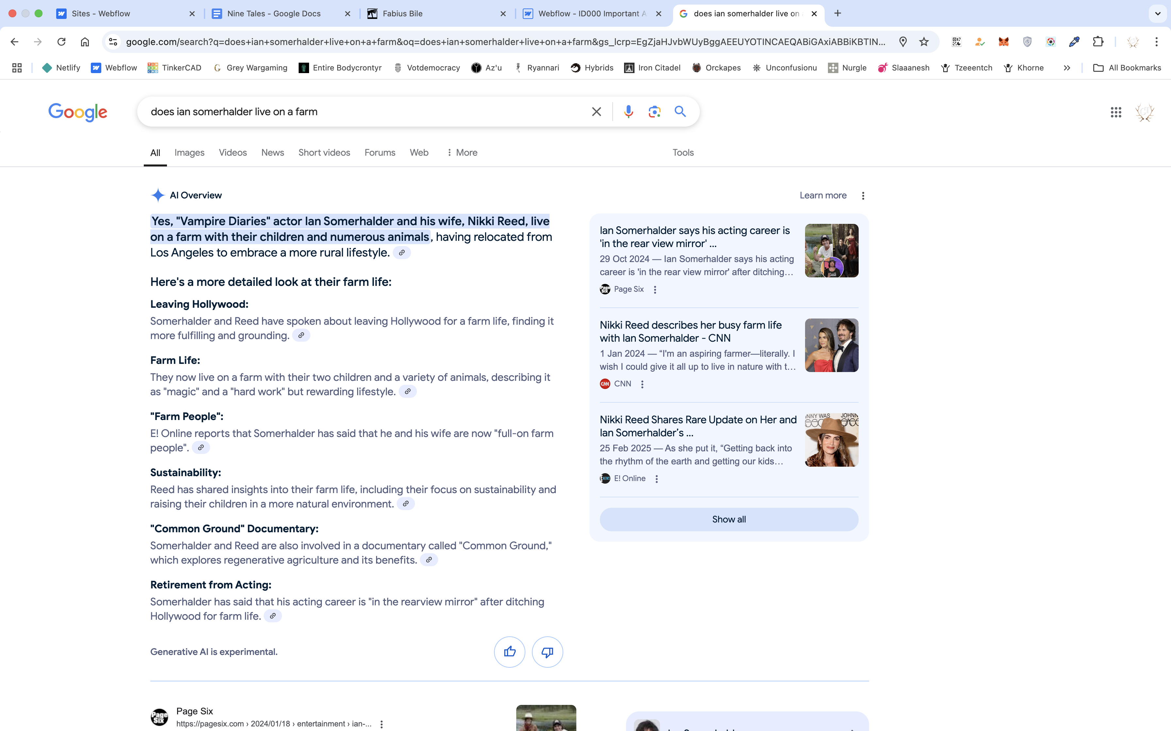Show hidden bookmarks with the chevron
The image size is (1171, 731).
1067,68
